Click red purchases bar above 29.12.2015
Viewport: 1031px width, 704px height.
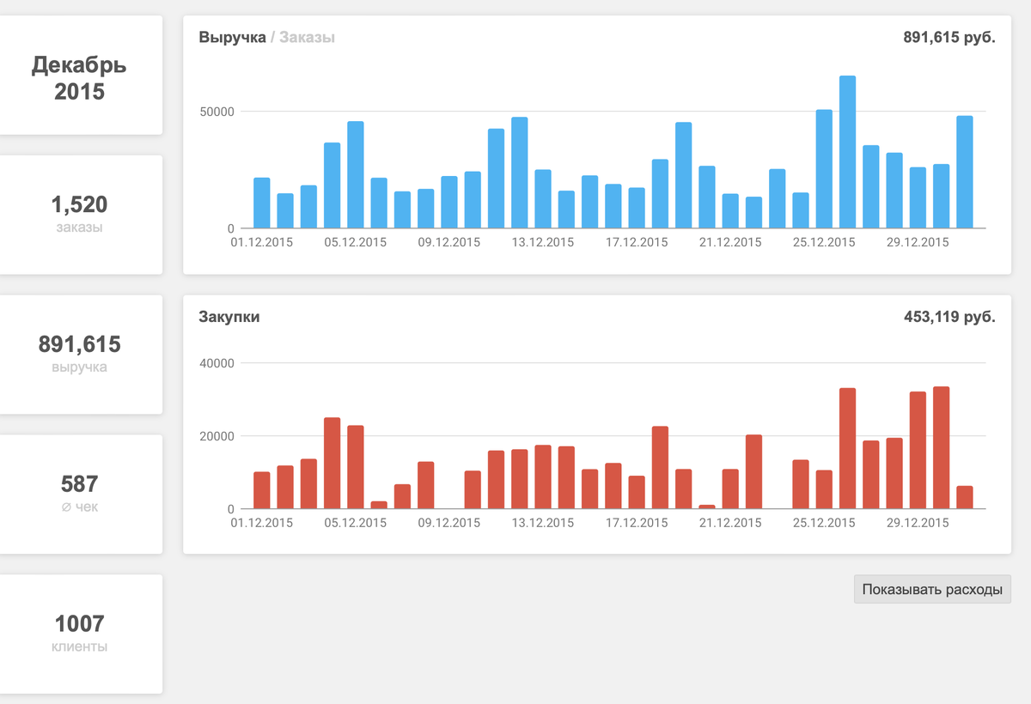click(x=918, y=451)
